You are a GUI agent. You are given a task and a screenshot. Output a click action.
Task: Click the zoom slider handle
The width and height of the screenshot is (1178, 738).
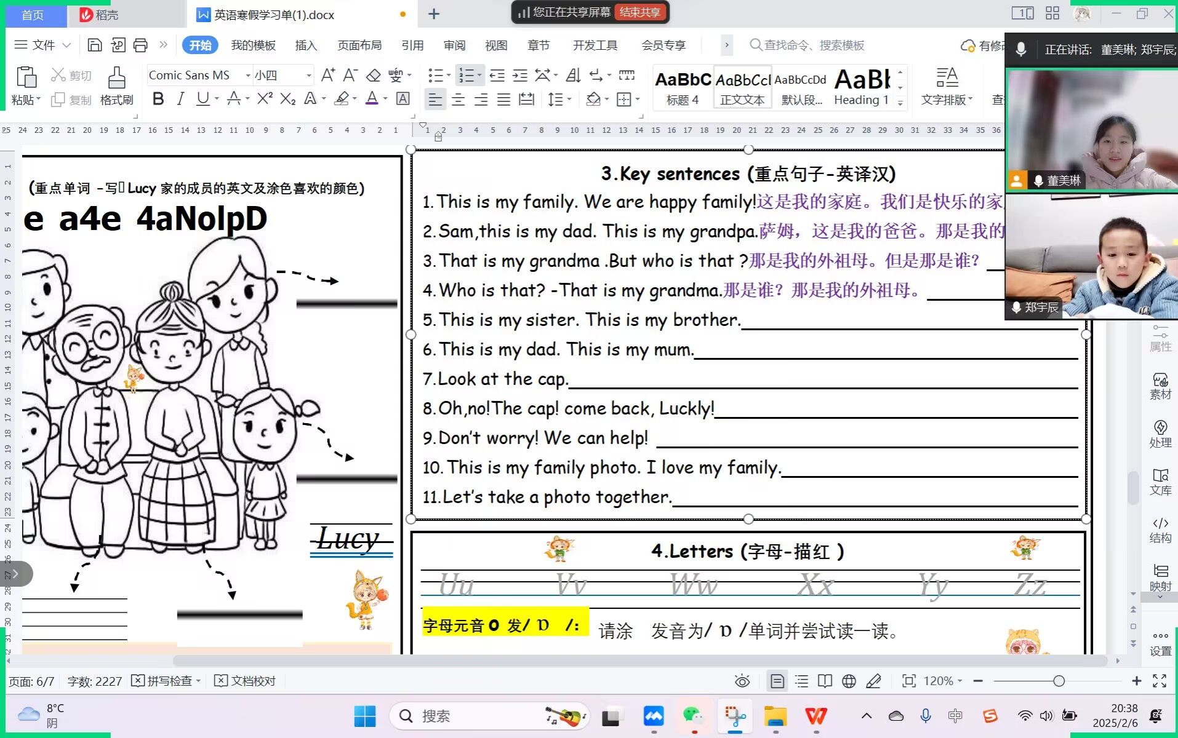[1059, 681]
